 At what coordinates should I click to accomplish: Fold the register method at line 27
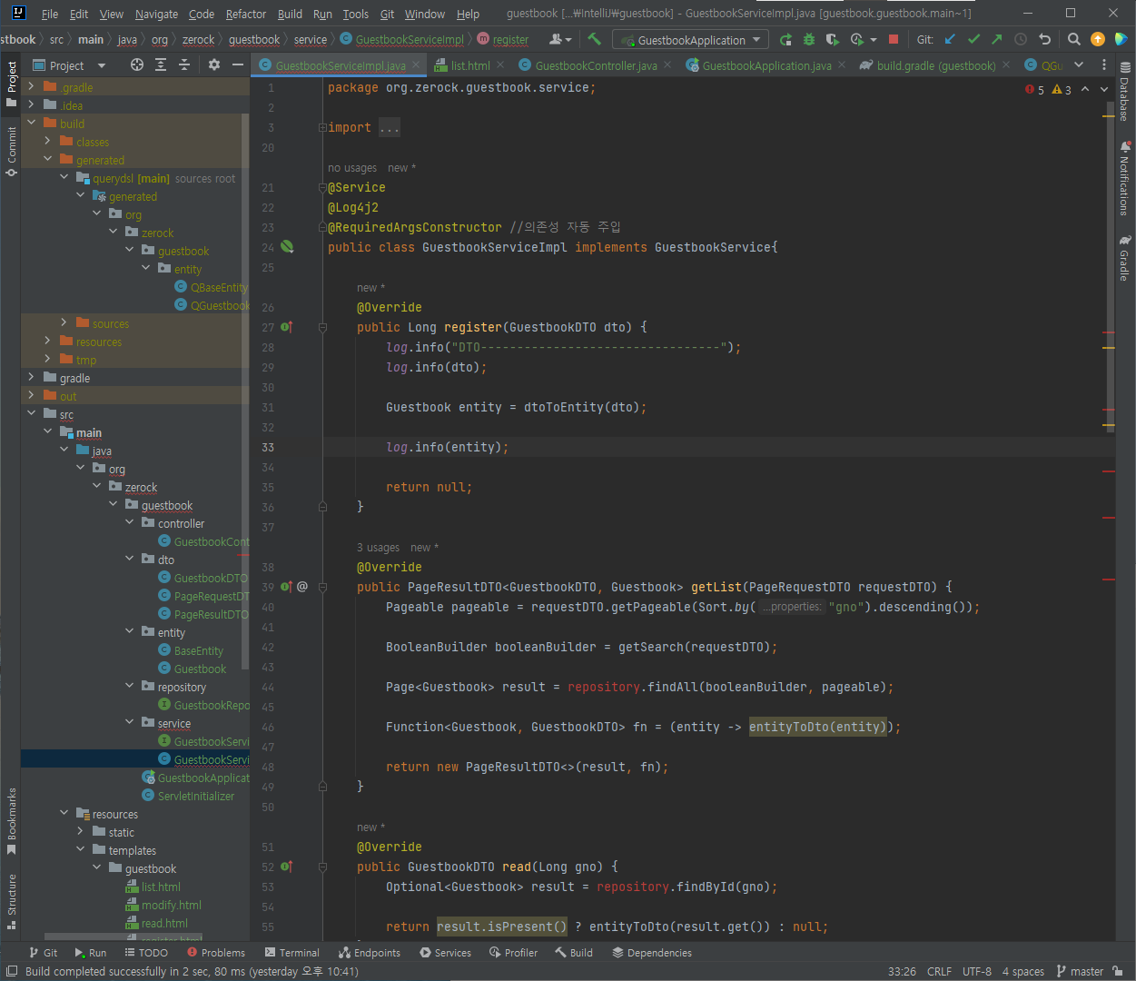click(x=322, y=328)
